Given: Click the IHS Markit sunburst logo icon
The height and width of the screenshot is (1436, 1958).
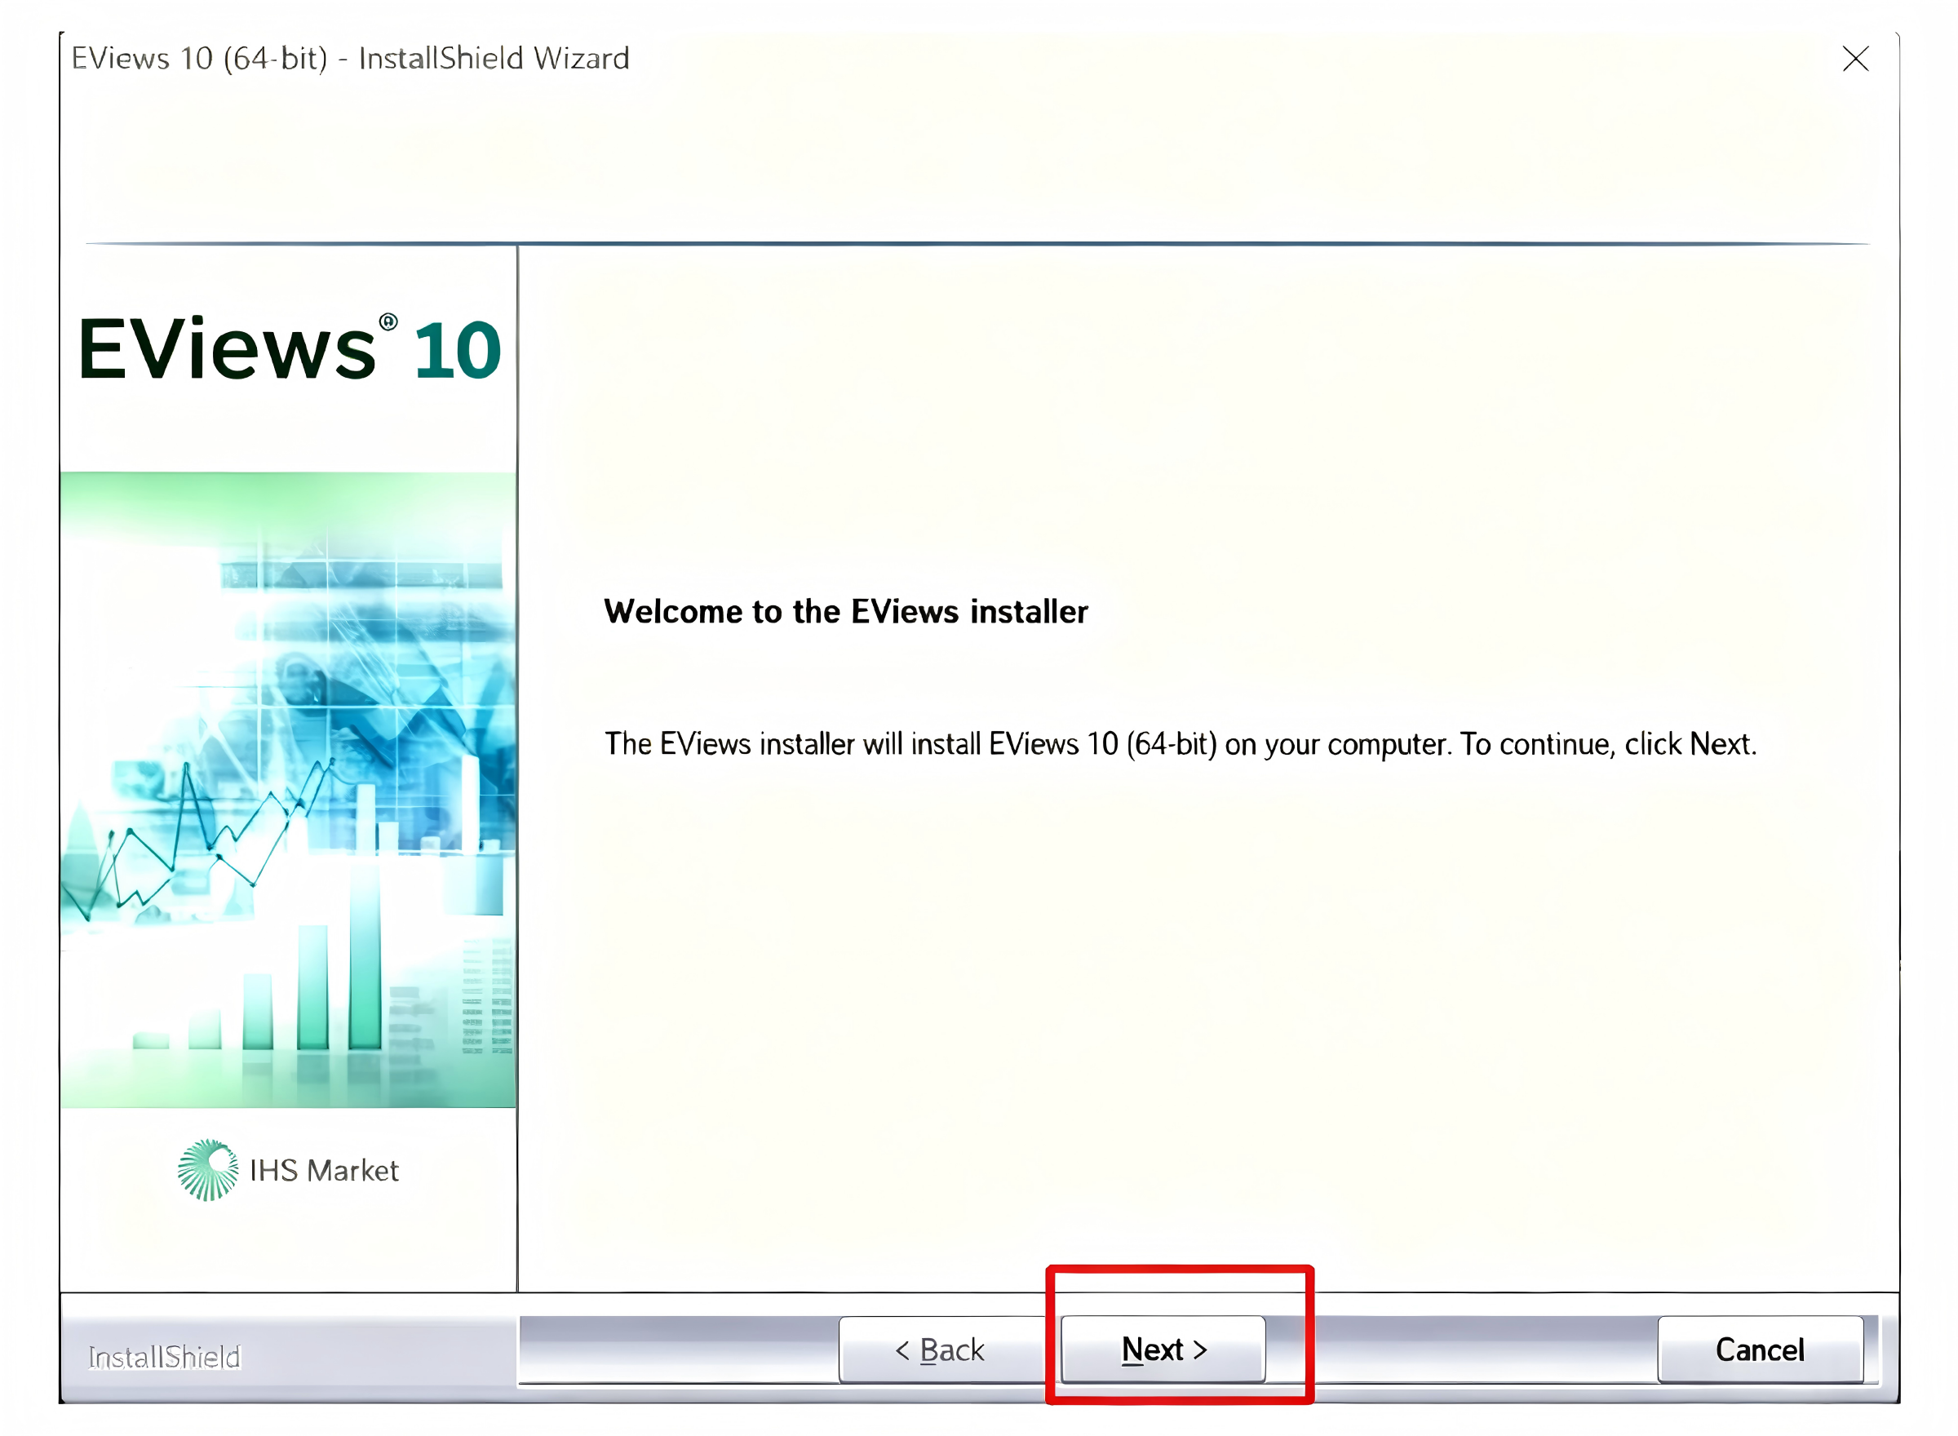Looking at the screenshot, I should click(x=208, y=1170).
